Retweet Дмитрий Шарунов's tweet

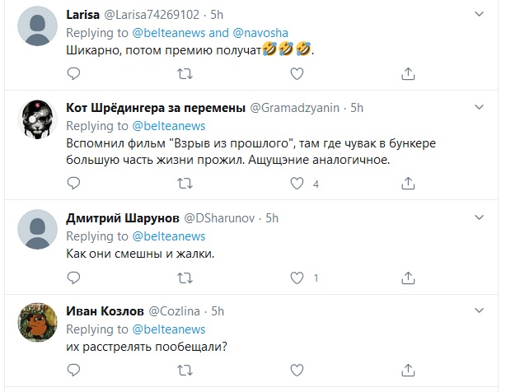tap(185, 278)
